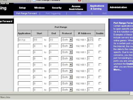The height and width of the screenshot is (100, 133).
Task: Open the Port Triggering sub-tab
Action: click(53, 14)
